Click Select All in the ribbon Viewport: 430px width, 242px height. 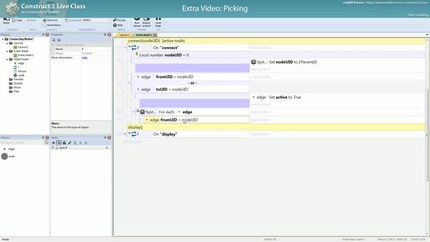coord(50,20)
